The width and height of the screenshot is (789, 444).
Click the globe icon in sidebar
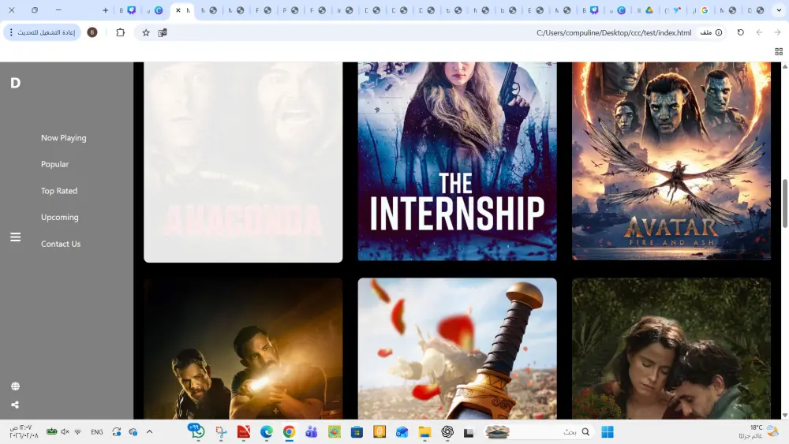(16, 386)
